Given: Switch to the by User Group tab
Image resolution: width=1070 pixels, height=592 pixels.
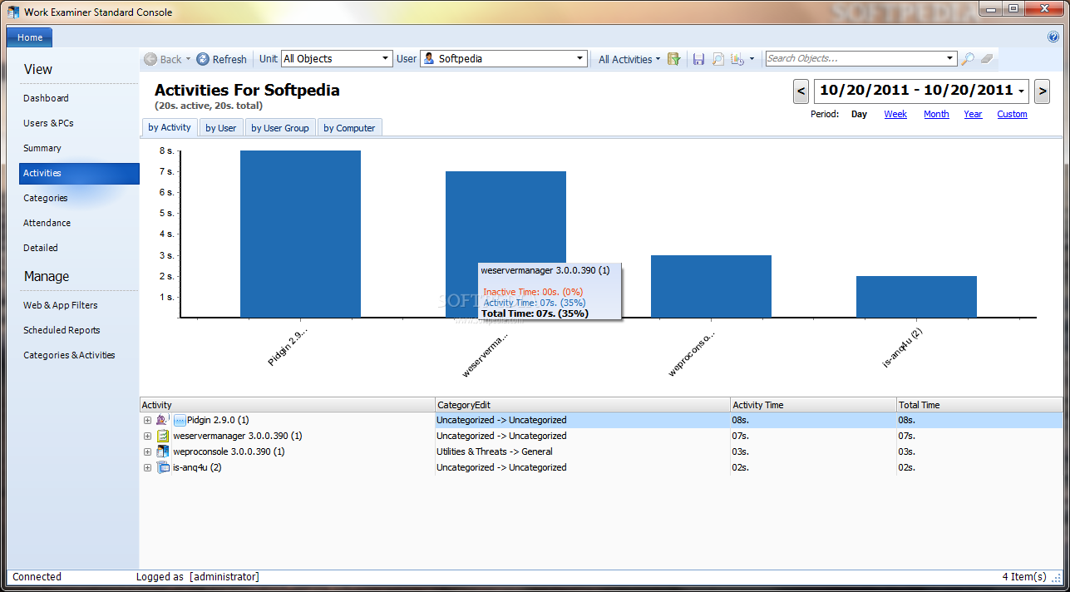Looking at the screenshot, I should 280,128.
